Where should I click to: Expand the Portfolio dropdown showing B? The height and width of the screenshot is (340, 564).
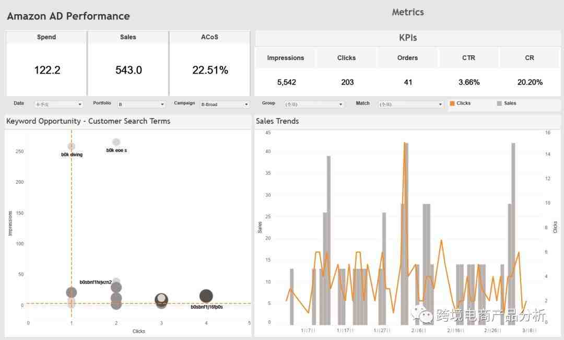coord(141,104)
